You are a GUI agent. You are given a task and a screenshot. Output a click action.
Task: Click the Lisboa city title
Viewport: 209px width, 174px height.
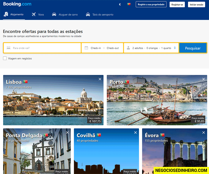pos(14,82)
